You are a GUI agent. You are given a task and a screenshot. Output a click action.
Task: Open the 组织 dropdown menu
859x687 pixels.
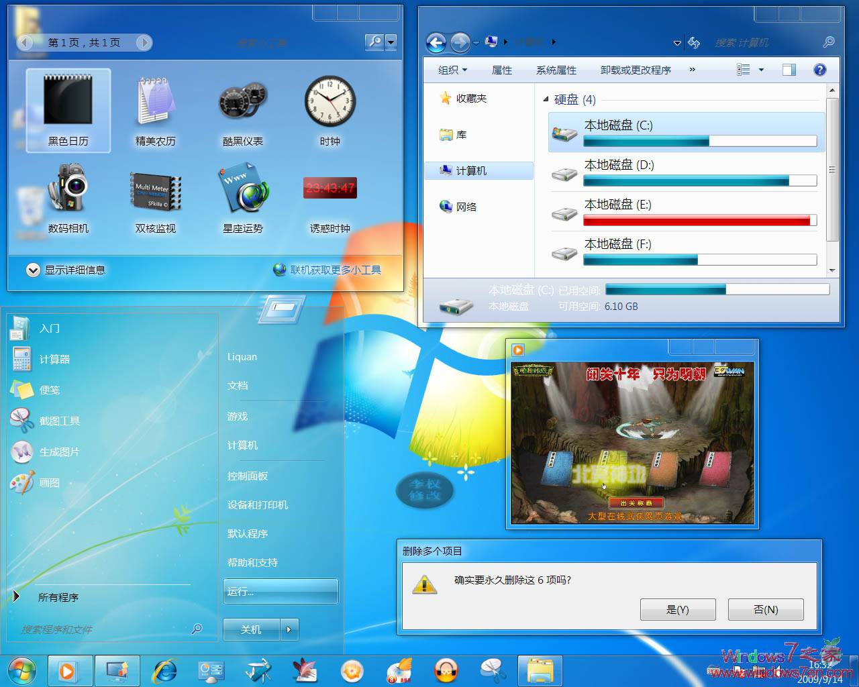point(451,69)
